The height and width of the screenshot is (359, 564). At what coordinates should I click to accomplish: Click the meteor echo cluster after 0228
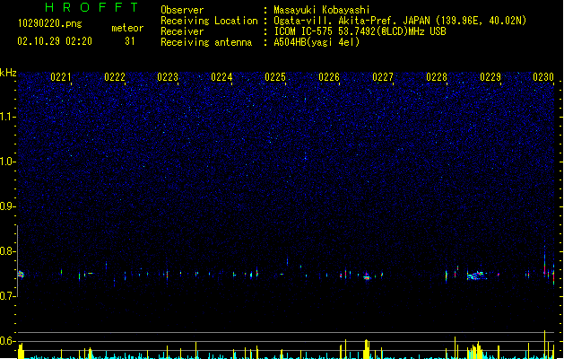pyautogui.click(x=477, y=276)
